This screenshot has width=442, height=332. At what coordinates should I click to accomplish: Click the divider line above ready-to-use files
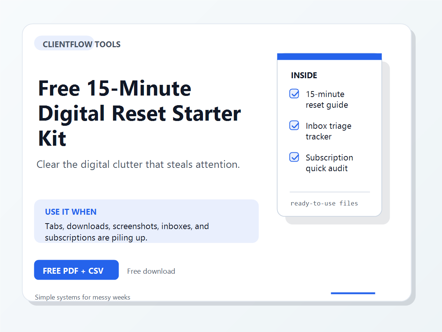pos(330,192)
